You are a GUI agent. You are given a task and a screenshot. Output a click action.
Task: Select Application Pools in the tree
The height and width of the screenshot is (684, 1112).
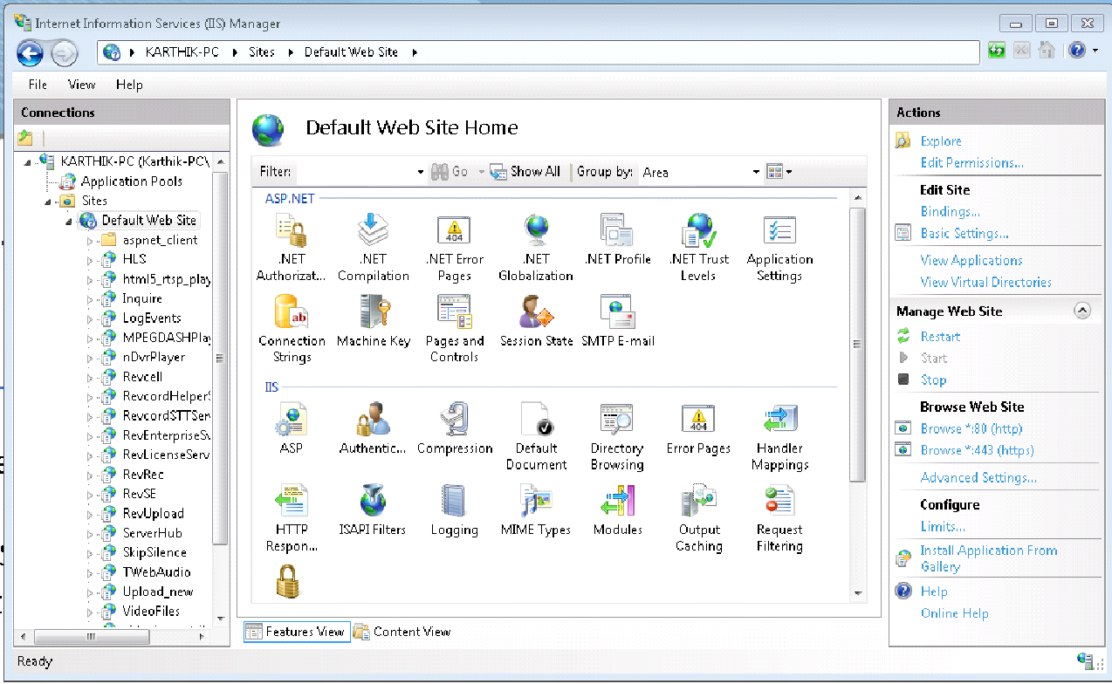132,181
